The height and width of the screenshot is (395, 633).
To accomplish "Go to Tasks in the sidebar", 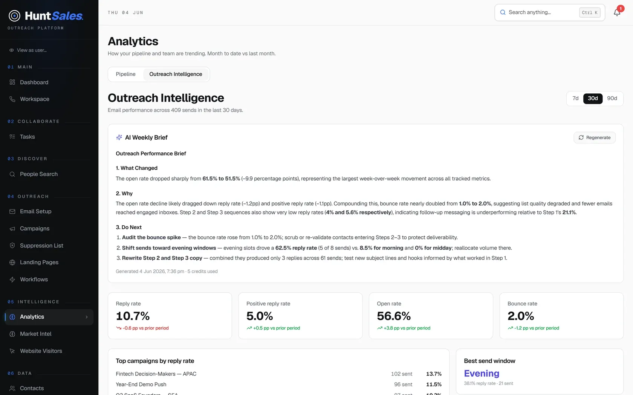I will [49, 137].
